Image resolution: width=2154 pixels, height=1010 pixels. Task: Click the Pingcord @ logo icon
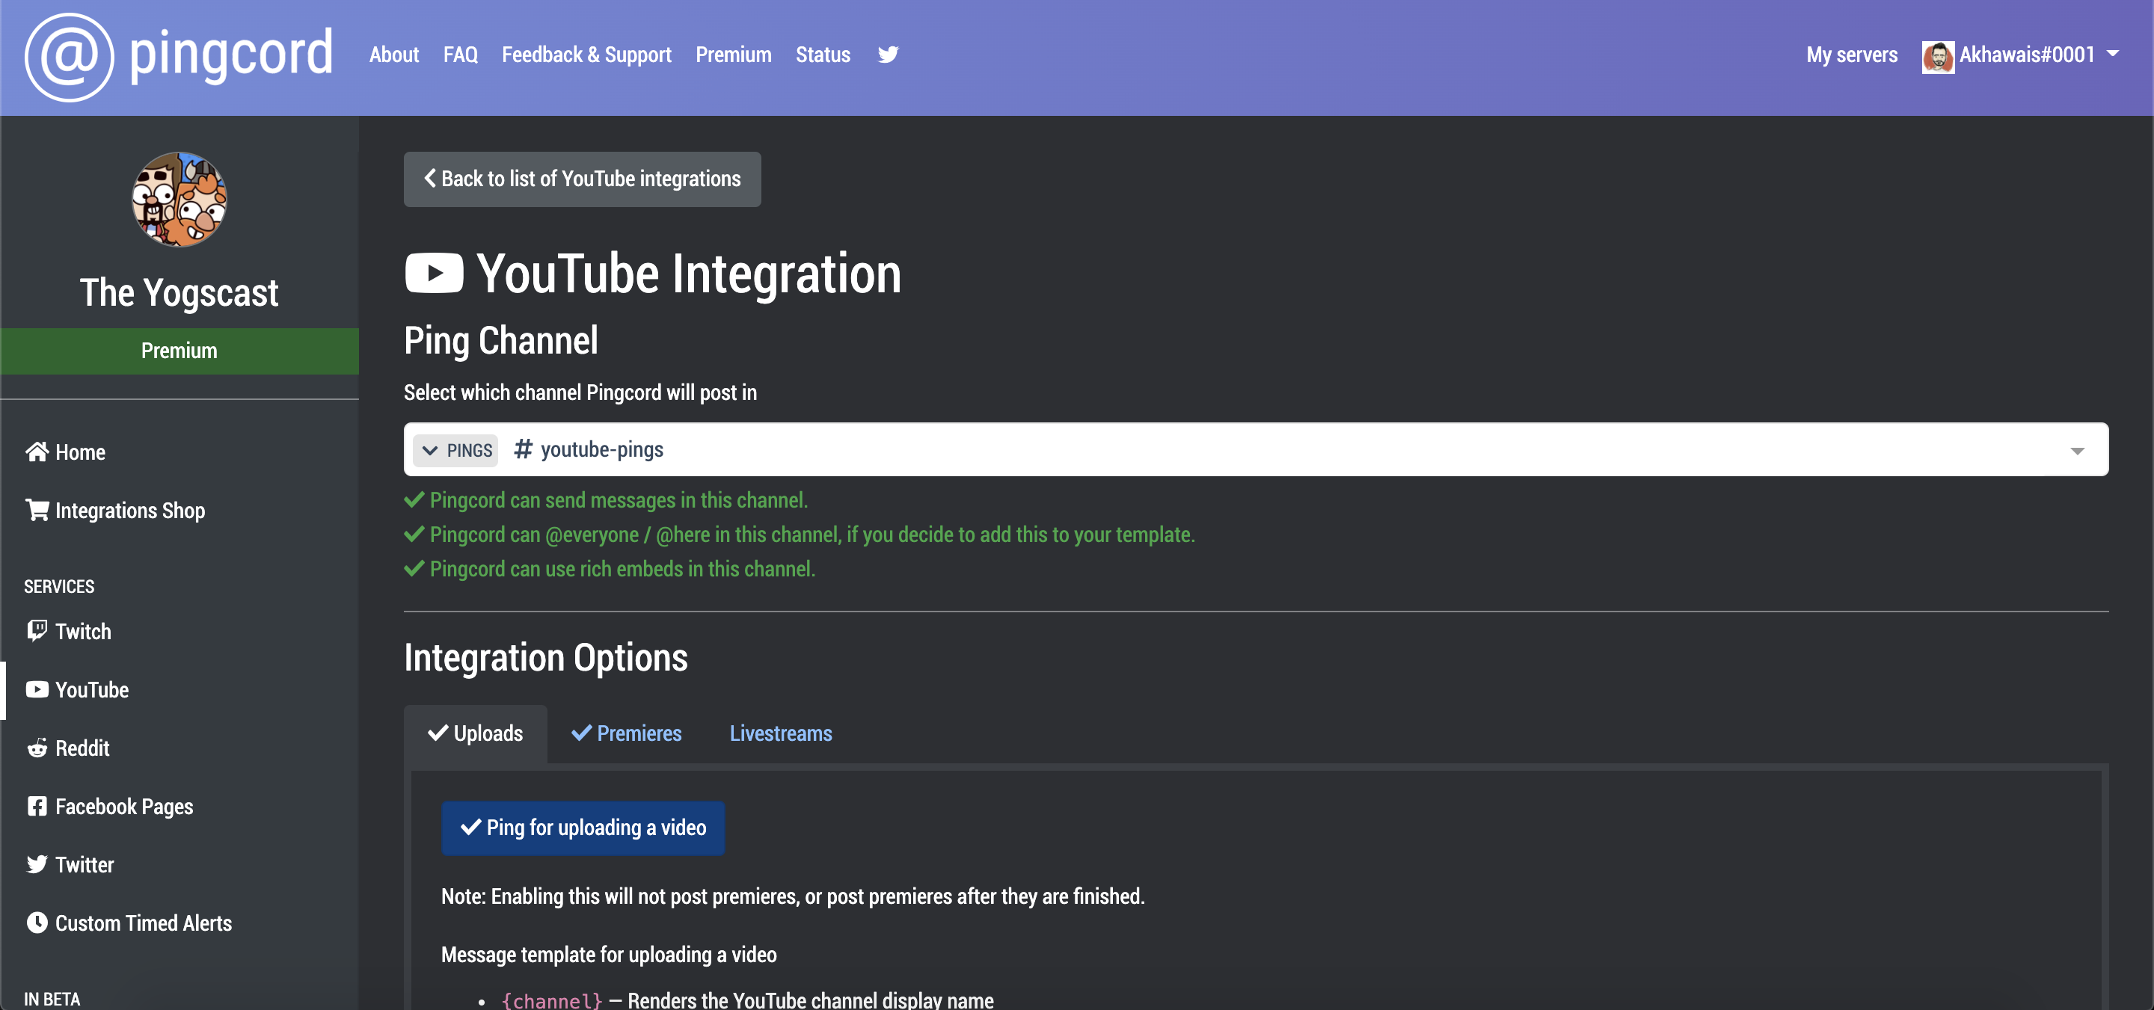pos(70,57)
